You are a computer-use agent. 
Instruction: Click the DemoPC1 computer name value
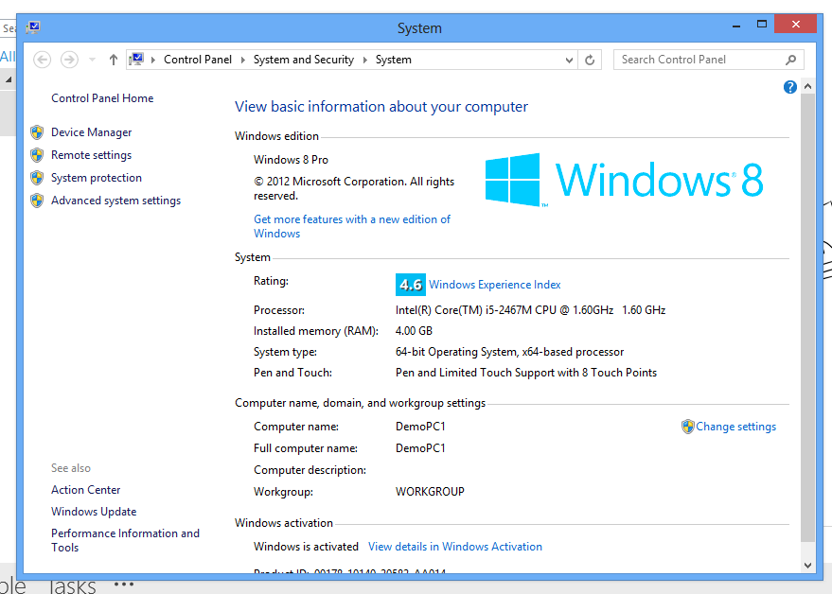(420, 427)
